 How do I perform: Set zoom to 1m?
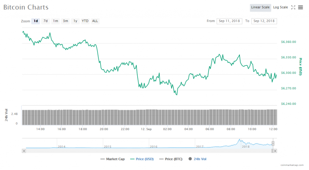click(56, 21)
